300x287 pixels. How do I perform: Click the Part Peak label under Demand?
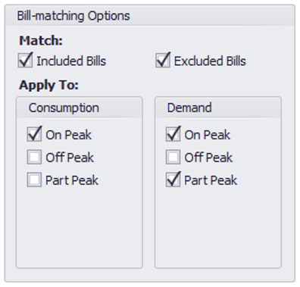pyautogui.click(x=211, y=180)
